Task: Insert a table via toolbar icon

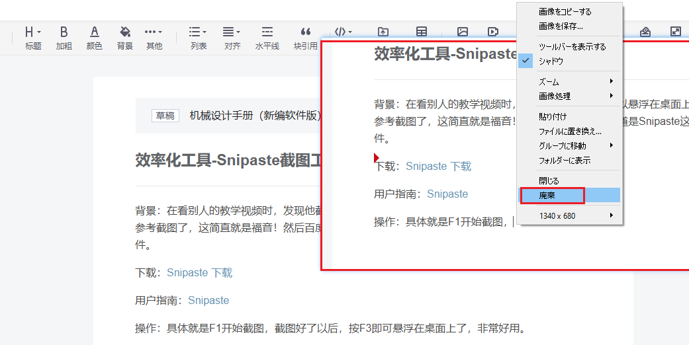Action: (x=422, y=32)
